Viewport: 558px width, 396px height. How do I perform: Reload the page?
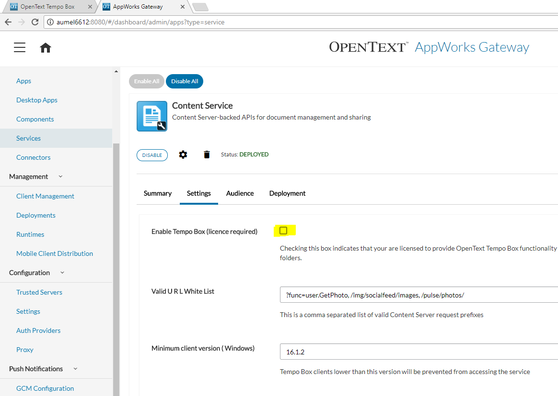(x=35, y=22)
